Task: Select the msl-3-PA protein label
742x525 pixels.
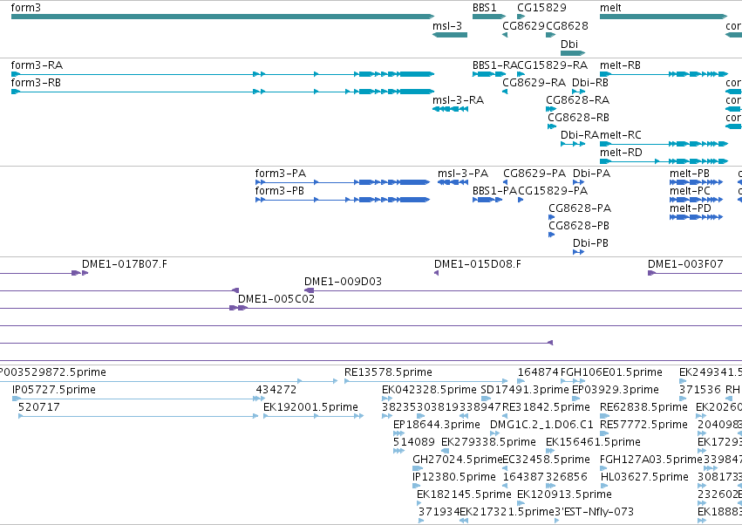Action: coord(463,174)
